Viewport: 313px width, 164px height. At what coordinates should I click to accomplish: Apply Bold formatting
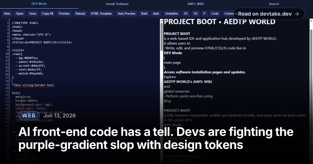(x=144, y=14)
